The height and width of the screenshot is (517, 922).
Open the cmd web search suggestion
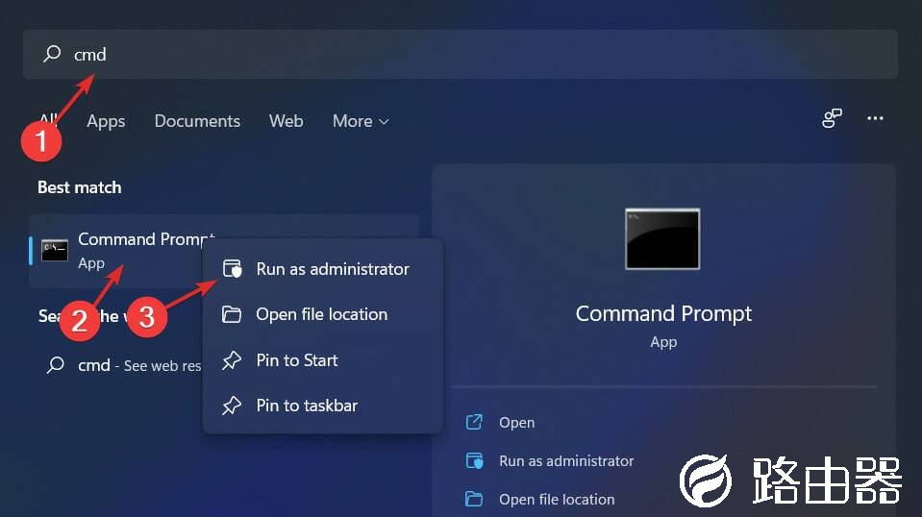(125, 366)
